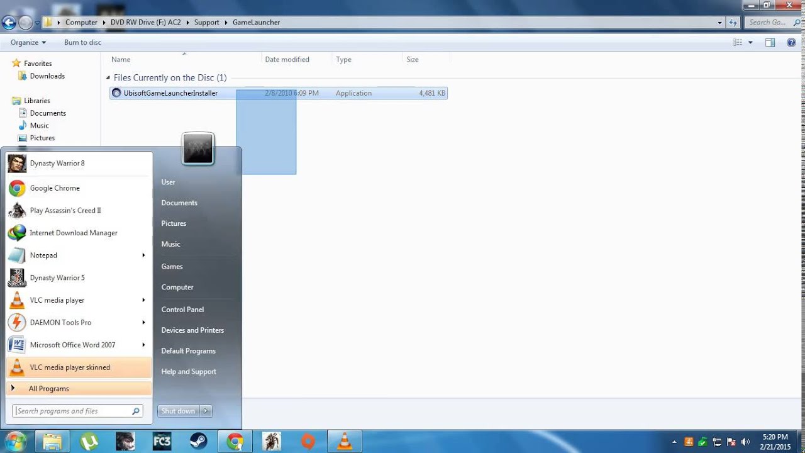Open Explorer help question mark
This screenshot has height=453, width=805.
click(x=791, y=42)
